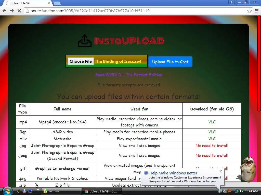Screen dimensions: 261x195
Task: Click the 'AMR video' cell
Action: point(62,132)
